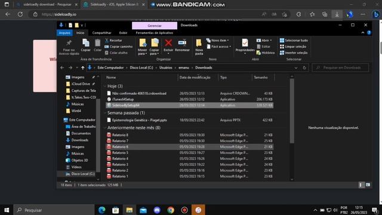Image resolution: width=382 pixels, height=215 pixels.
Task: Open iCloud Drive in sidebar
Action: [x=81, y=84]
